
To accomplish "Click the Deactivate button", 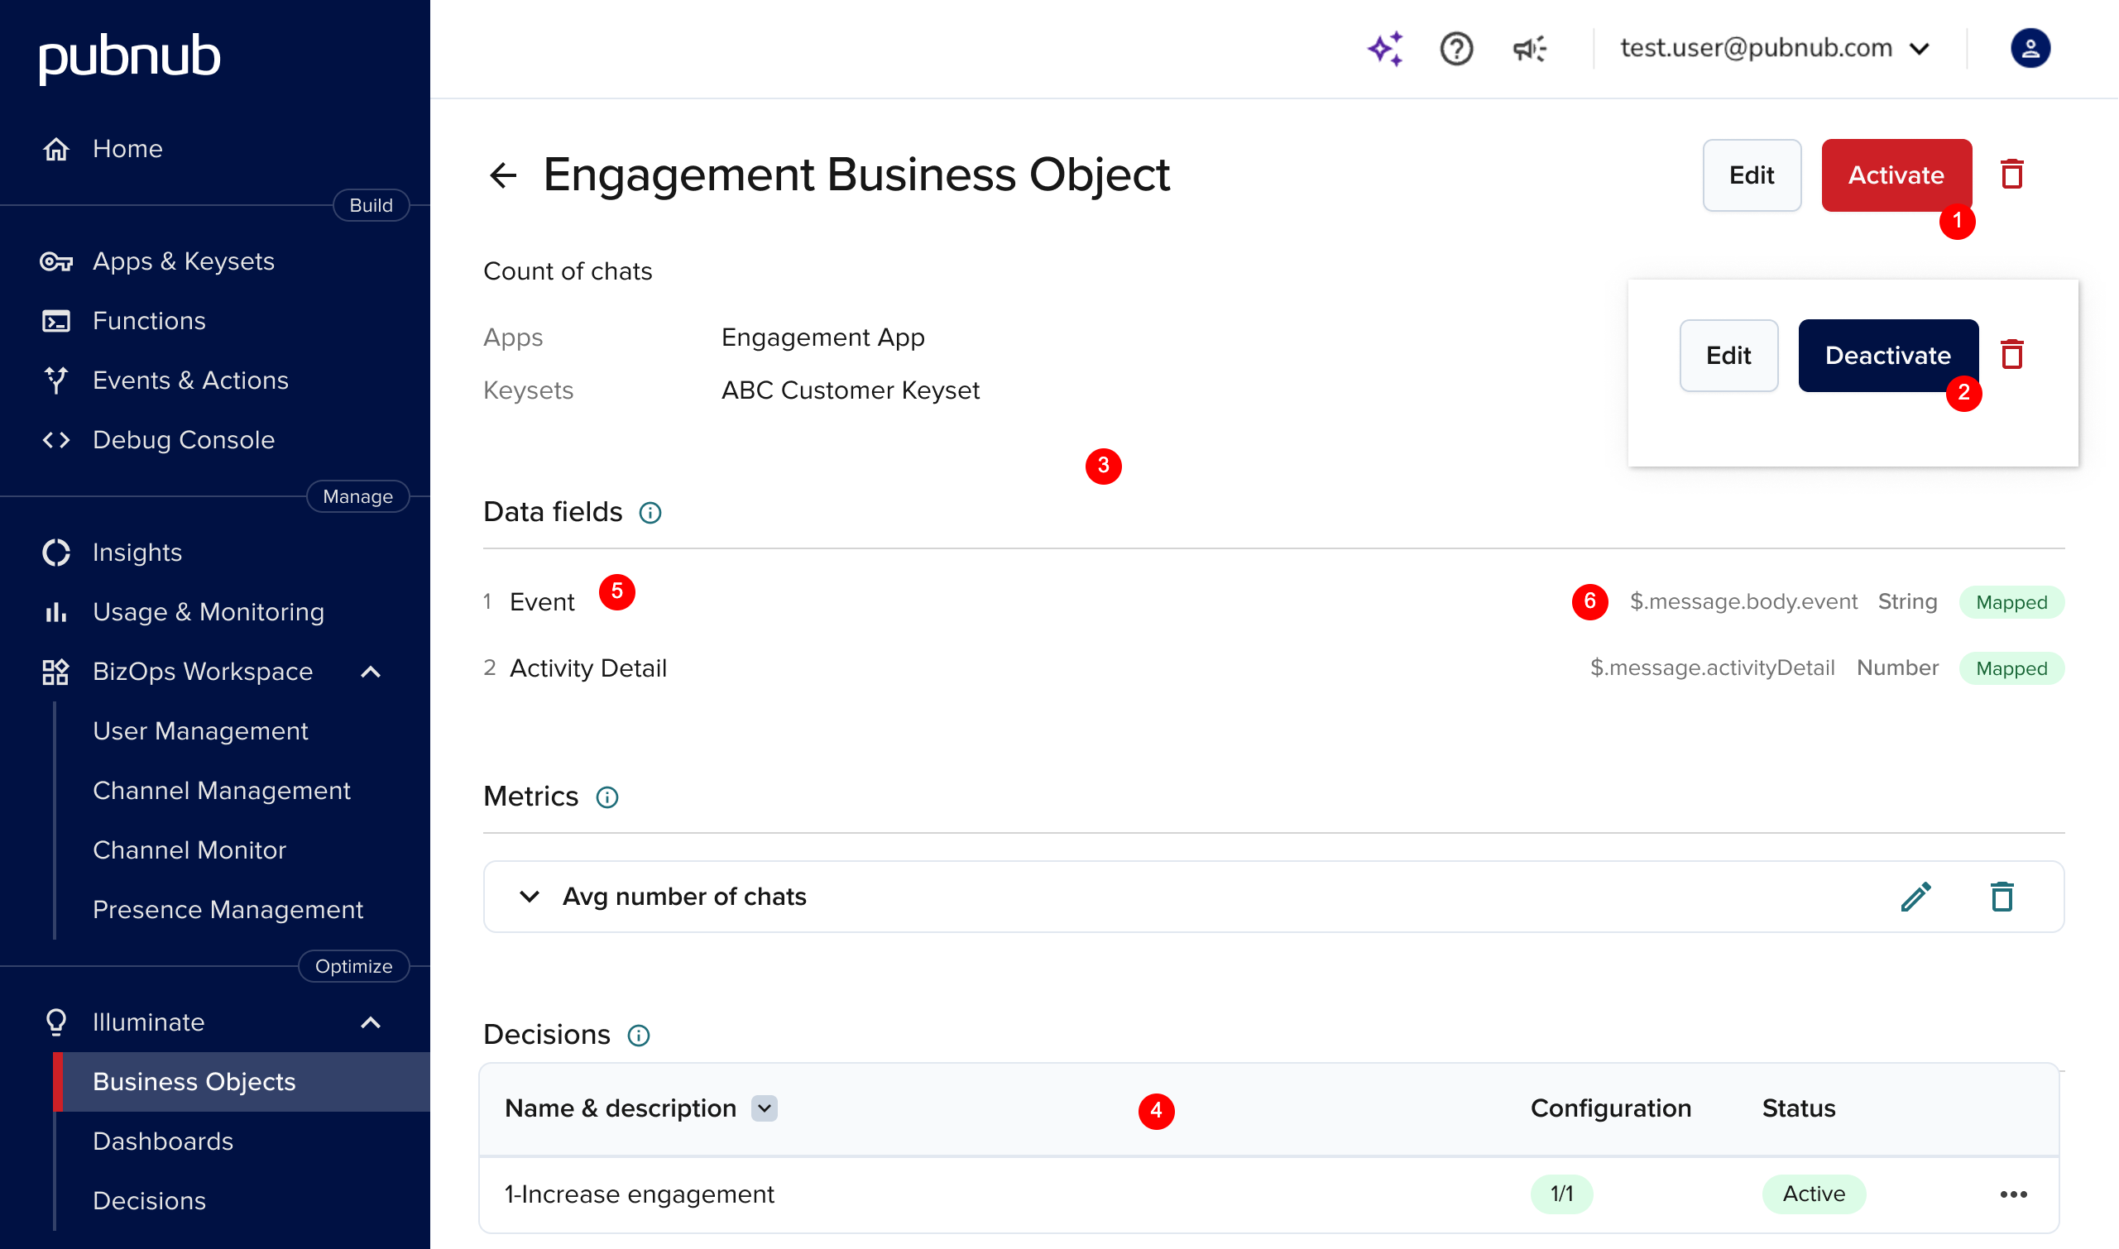I will point(1887,355).
